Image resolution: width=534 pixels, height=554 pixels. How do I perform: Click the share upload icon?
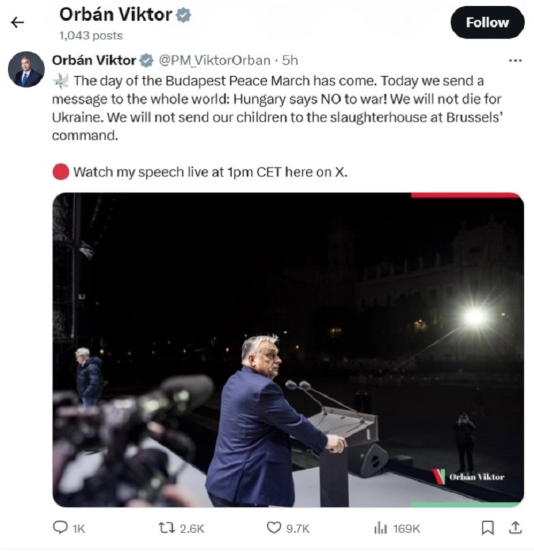click(x=515, y=528)
